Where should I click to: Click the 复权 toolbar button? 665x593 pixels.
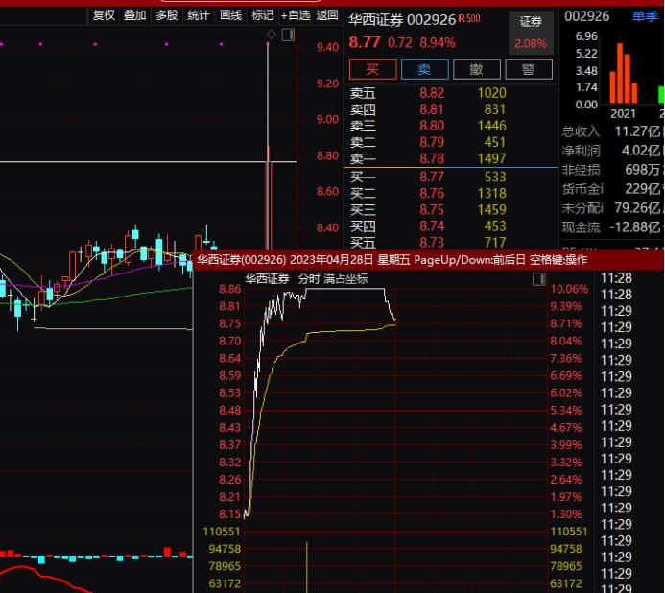104,15
